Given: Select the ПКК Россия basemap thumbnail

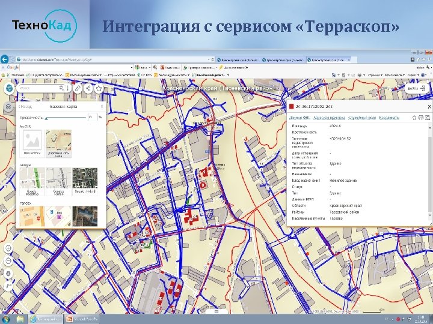Looking at the screenshot, I should point(32,143).
